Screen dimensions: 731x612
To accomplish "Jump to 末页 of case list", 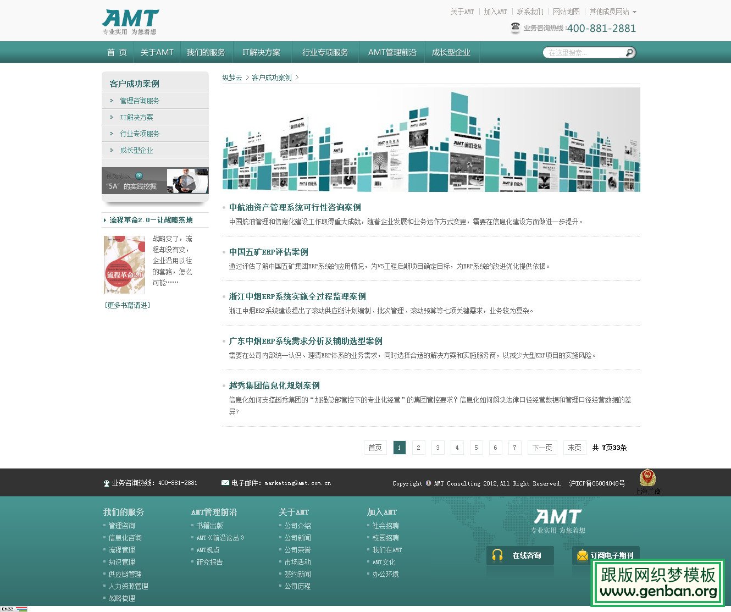I will pyautogui.click(x=574, y=448).
